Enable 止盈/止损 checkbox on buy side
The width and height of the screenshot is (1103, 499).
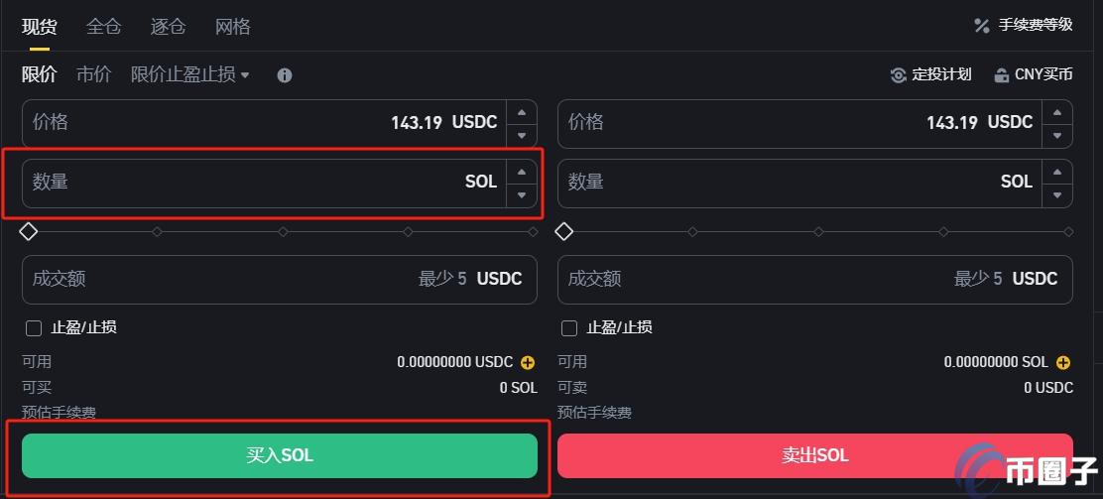click(x=33, y=328)
